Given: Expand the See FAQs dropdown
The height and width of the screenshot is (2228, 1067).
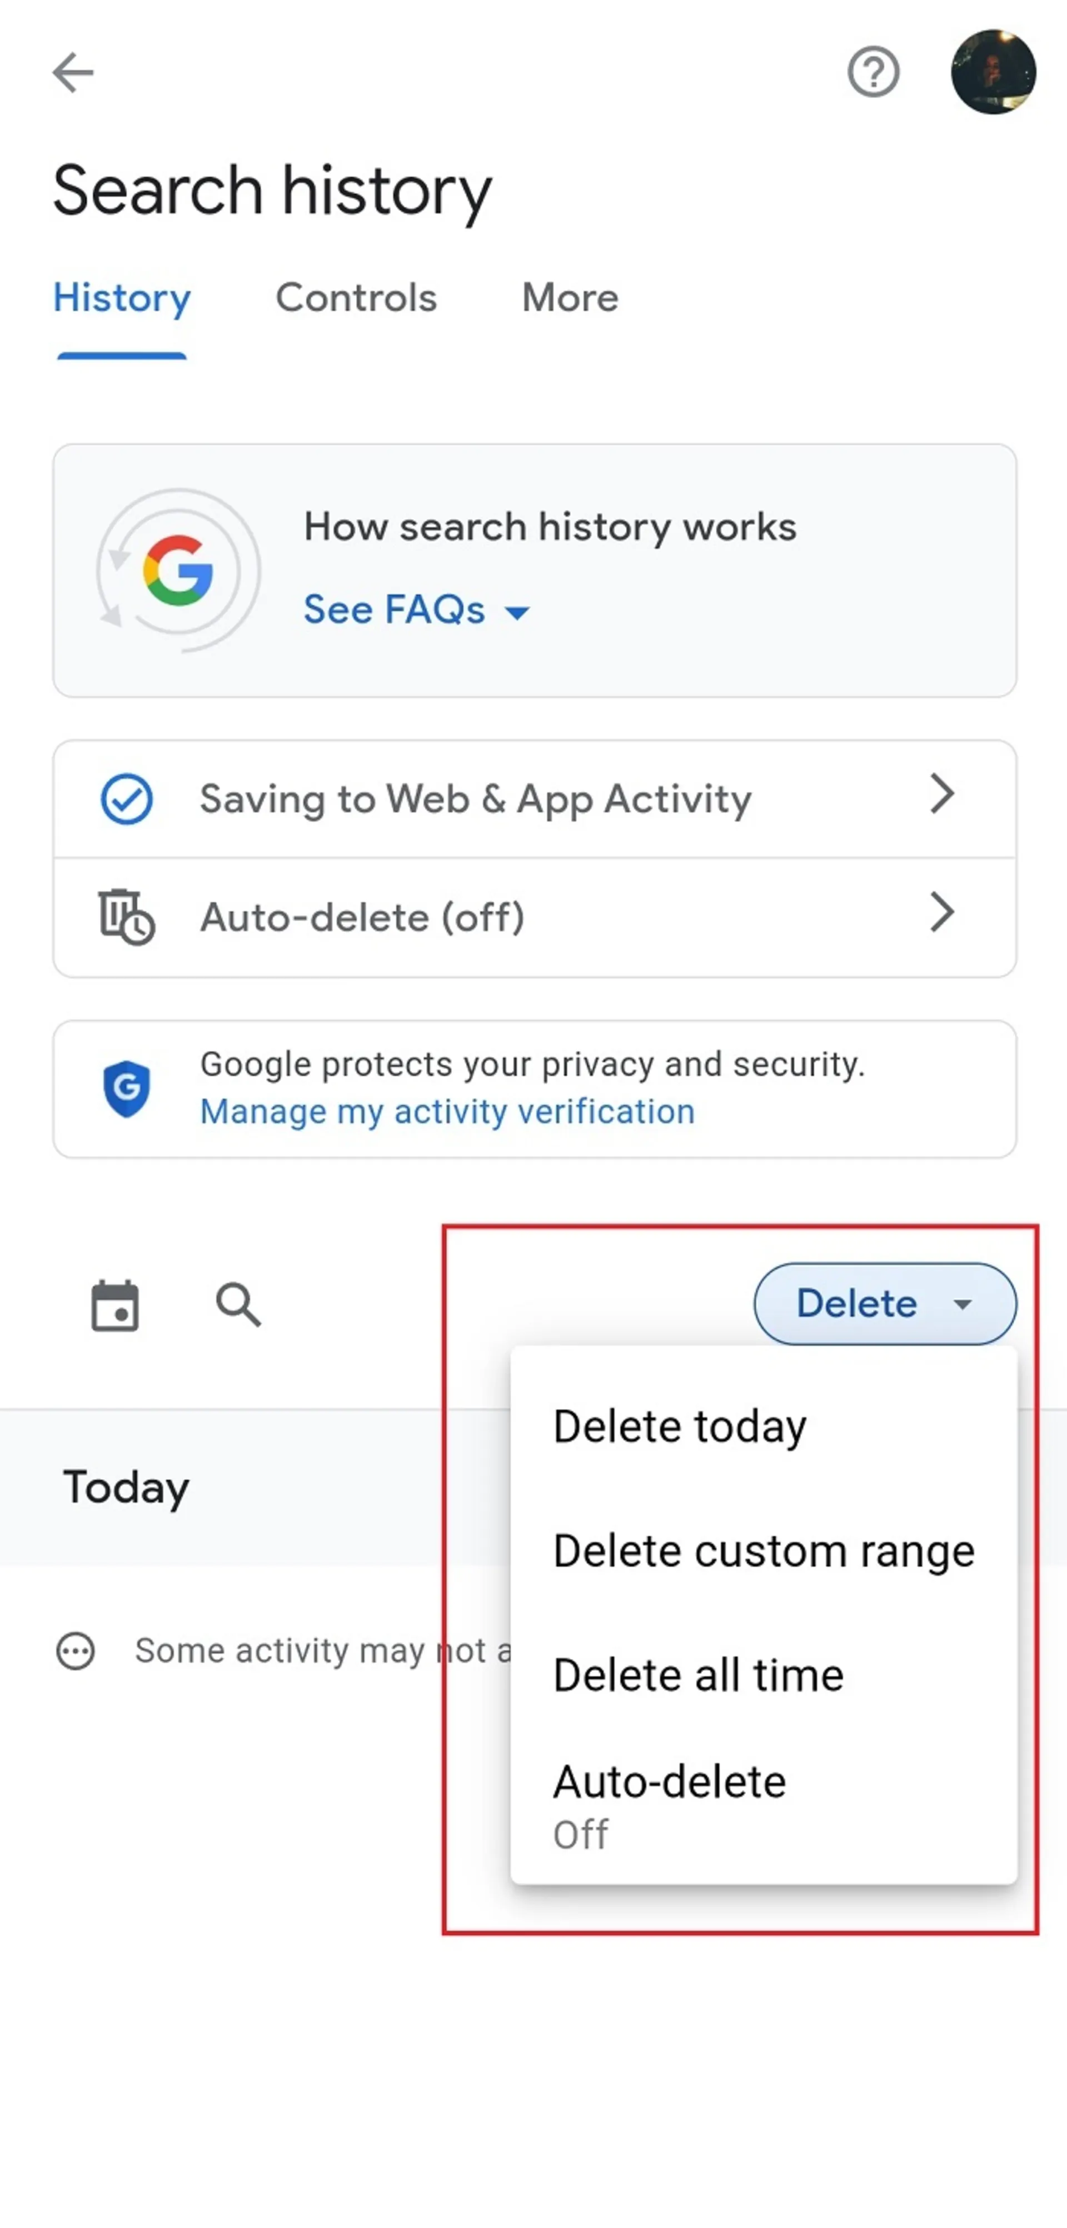Looking at the screenshot, I should [415, 610].
